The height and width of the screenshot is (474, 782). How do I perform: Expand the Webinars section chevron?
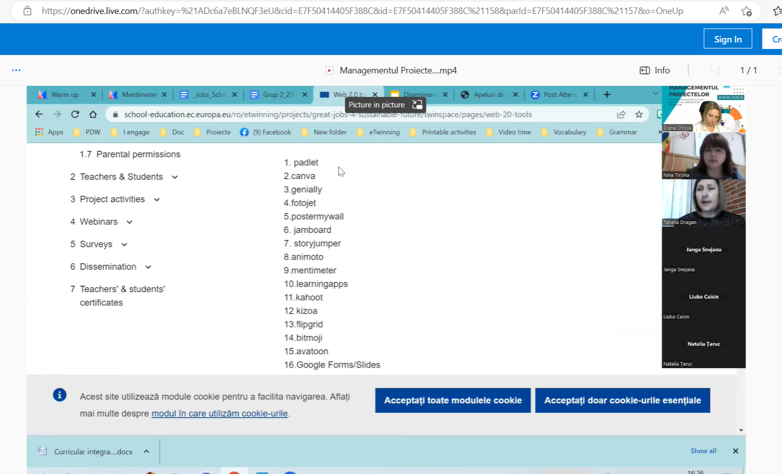(129, 222)
